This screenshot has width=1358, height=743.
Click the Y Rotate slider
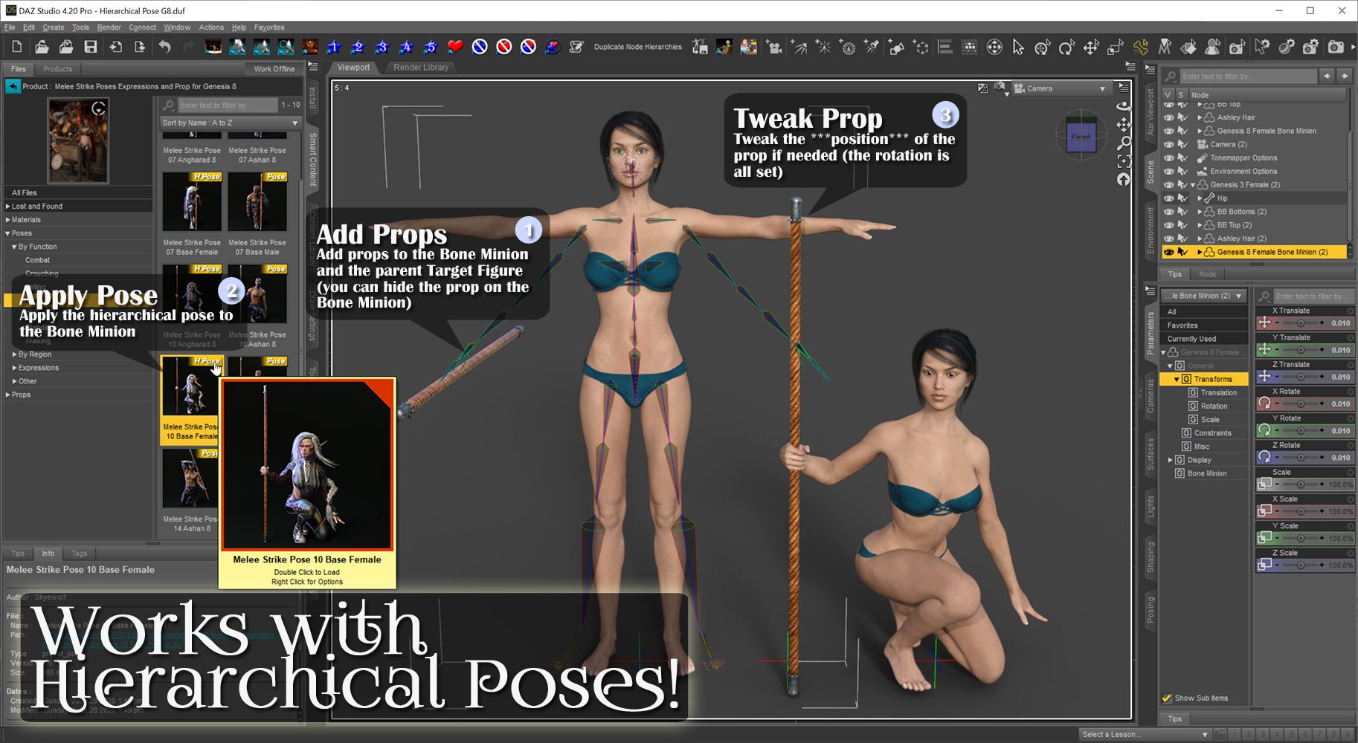pos(1301,431)
